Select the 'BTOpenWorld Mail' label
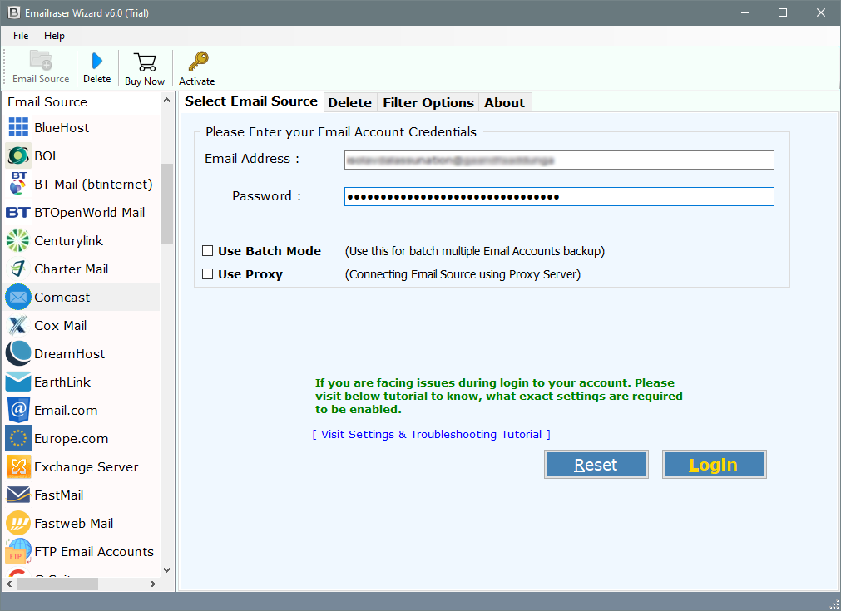The height and width of the screenshot is (611, 841). 90,212
